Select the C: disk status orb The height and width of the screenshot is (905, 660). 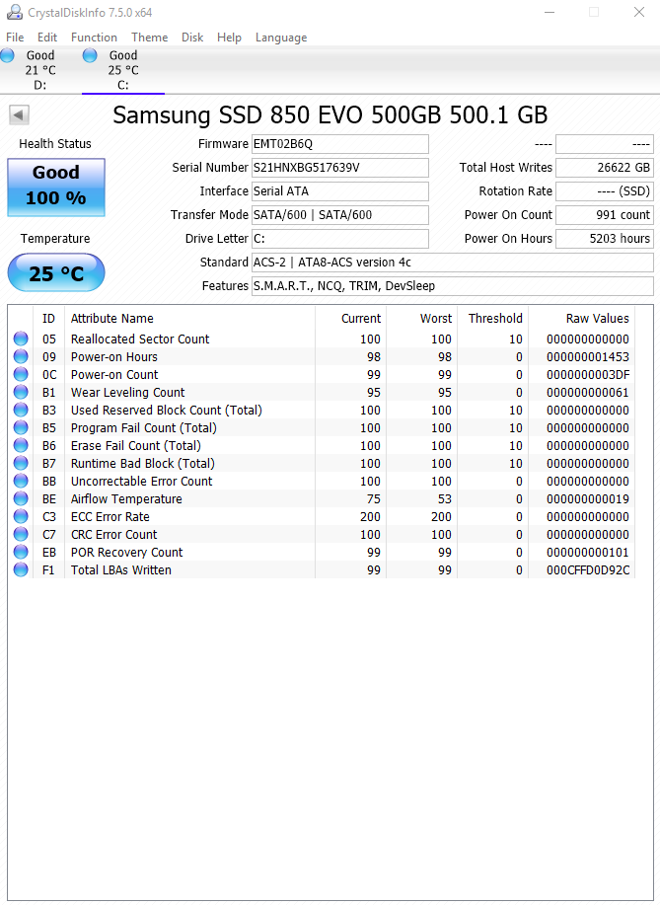click(x=90, y=55)
